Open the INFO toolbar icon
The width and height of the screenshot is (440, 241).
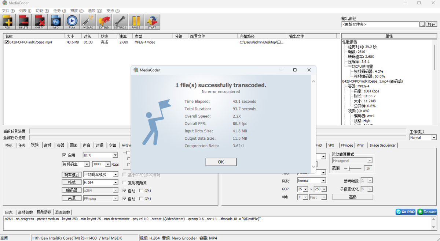pos(56,22)
